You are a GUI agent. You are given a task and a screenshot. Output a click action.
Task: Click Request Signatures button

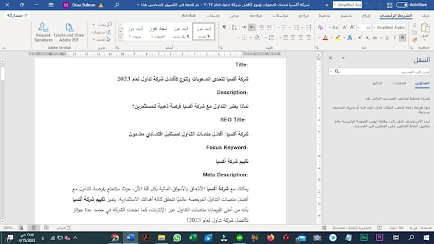pyautogui.click(x=43, y=33)
